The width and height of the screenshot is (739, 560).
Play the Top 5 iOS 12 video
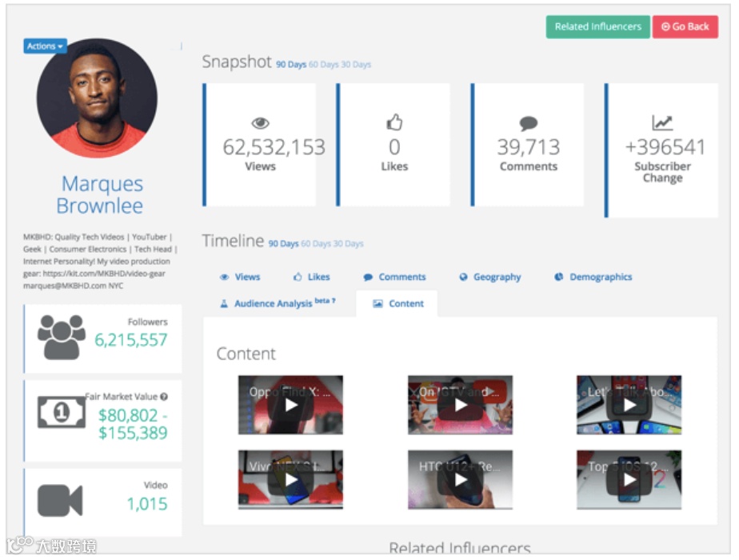click(629, 480)
